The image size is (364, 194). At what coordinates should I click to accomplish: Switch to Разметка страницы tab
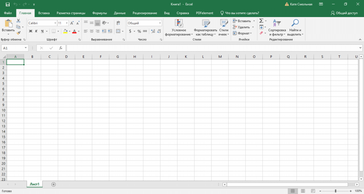pos(71,13)
